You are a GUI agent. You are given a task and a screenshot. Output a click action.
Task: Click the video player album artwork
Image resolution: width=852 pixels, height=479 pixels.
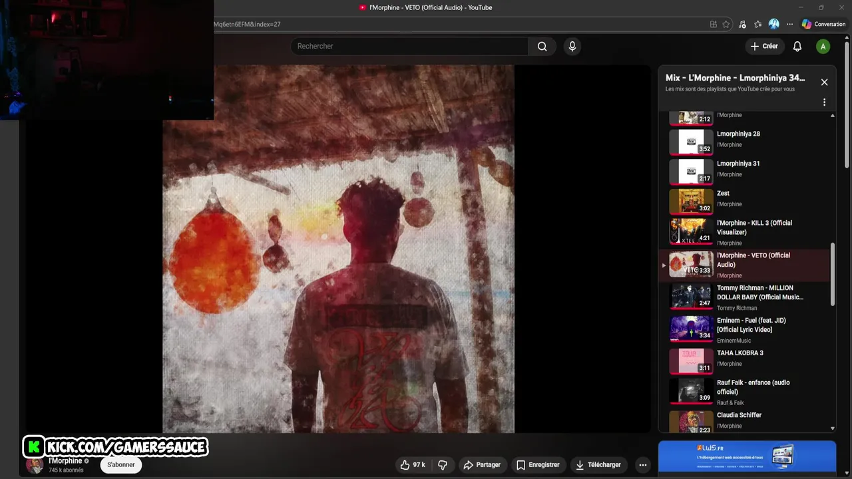(338, 249)
